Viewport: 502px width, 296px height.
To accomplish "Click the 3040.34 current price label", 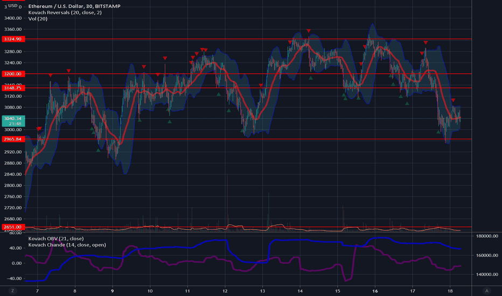I will tap(13, 121).
